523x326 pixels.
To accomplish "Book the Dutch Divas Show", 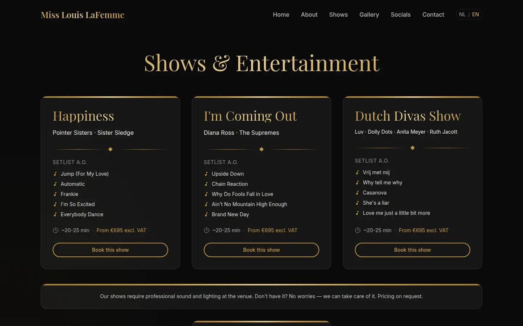I will (413, 250).
